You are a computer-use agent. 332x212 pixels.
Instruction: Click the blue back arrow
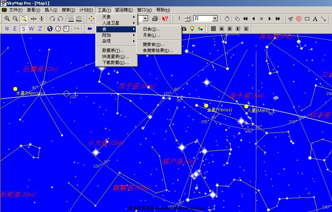[x=90, y=28]
